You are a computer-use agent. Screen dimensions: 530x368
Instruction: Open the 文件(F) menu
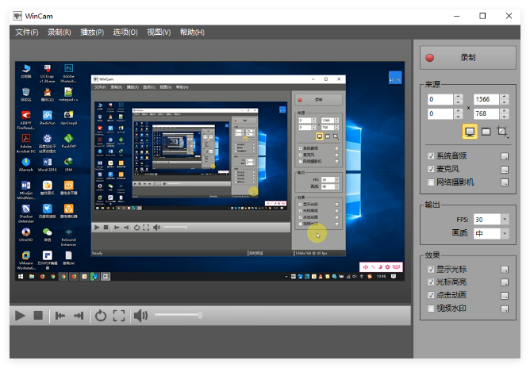(27, 32)
